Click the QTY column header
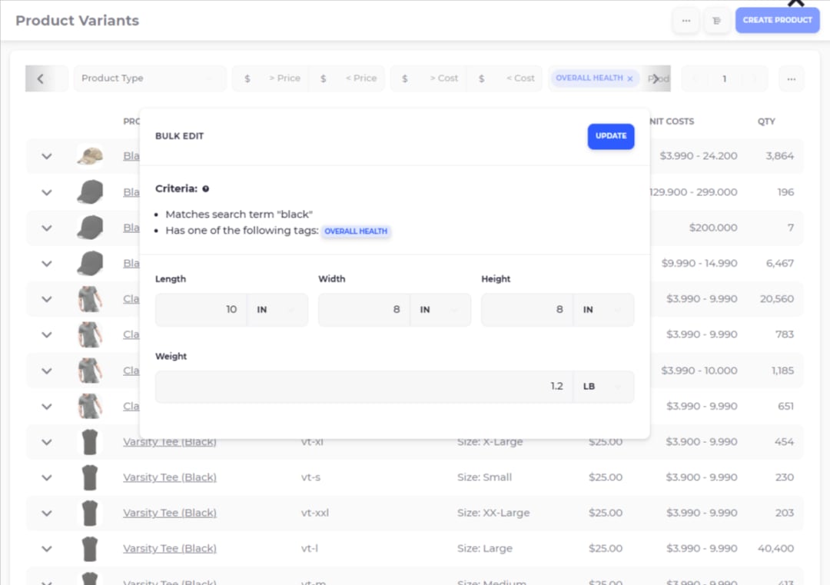Viewport: 830px width, 585px height. (x=766, y=121)
